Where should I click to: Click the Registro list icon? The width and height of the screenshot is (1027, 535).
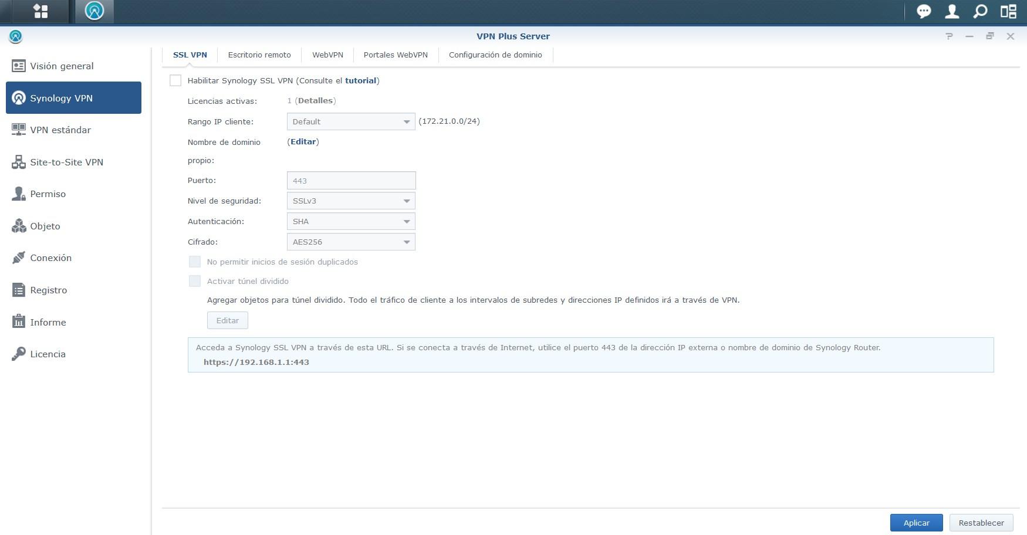pos(19,290)
